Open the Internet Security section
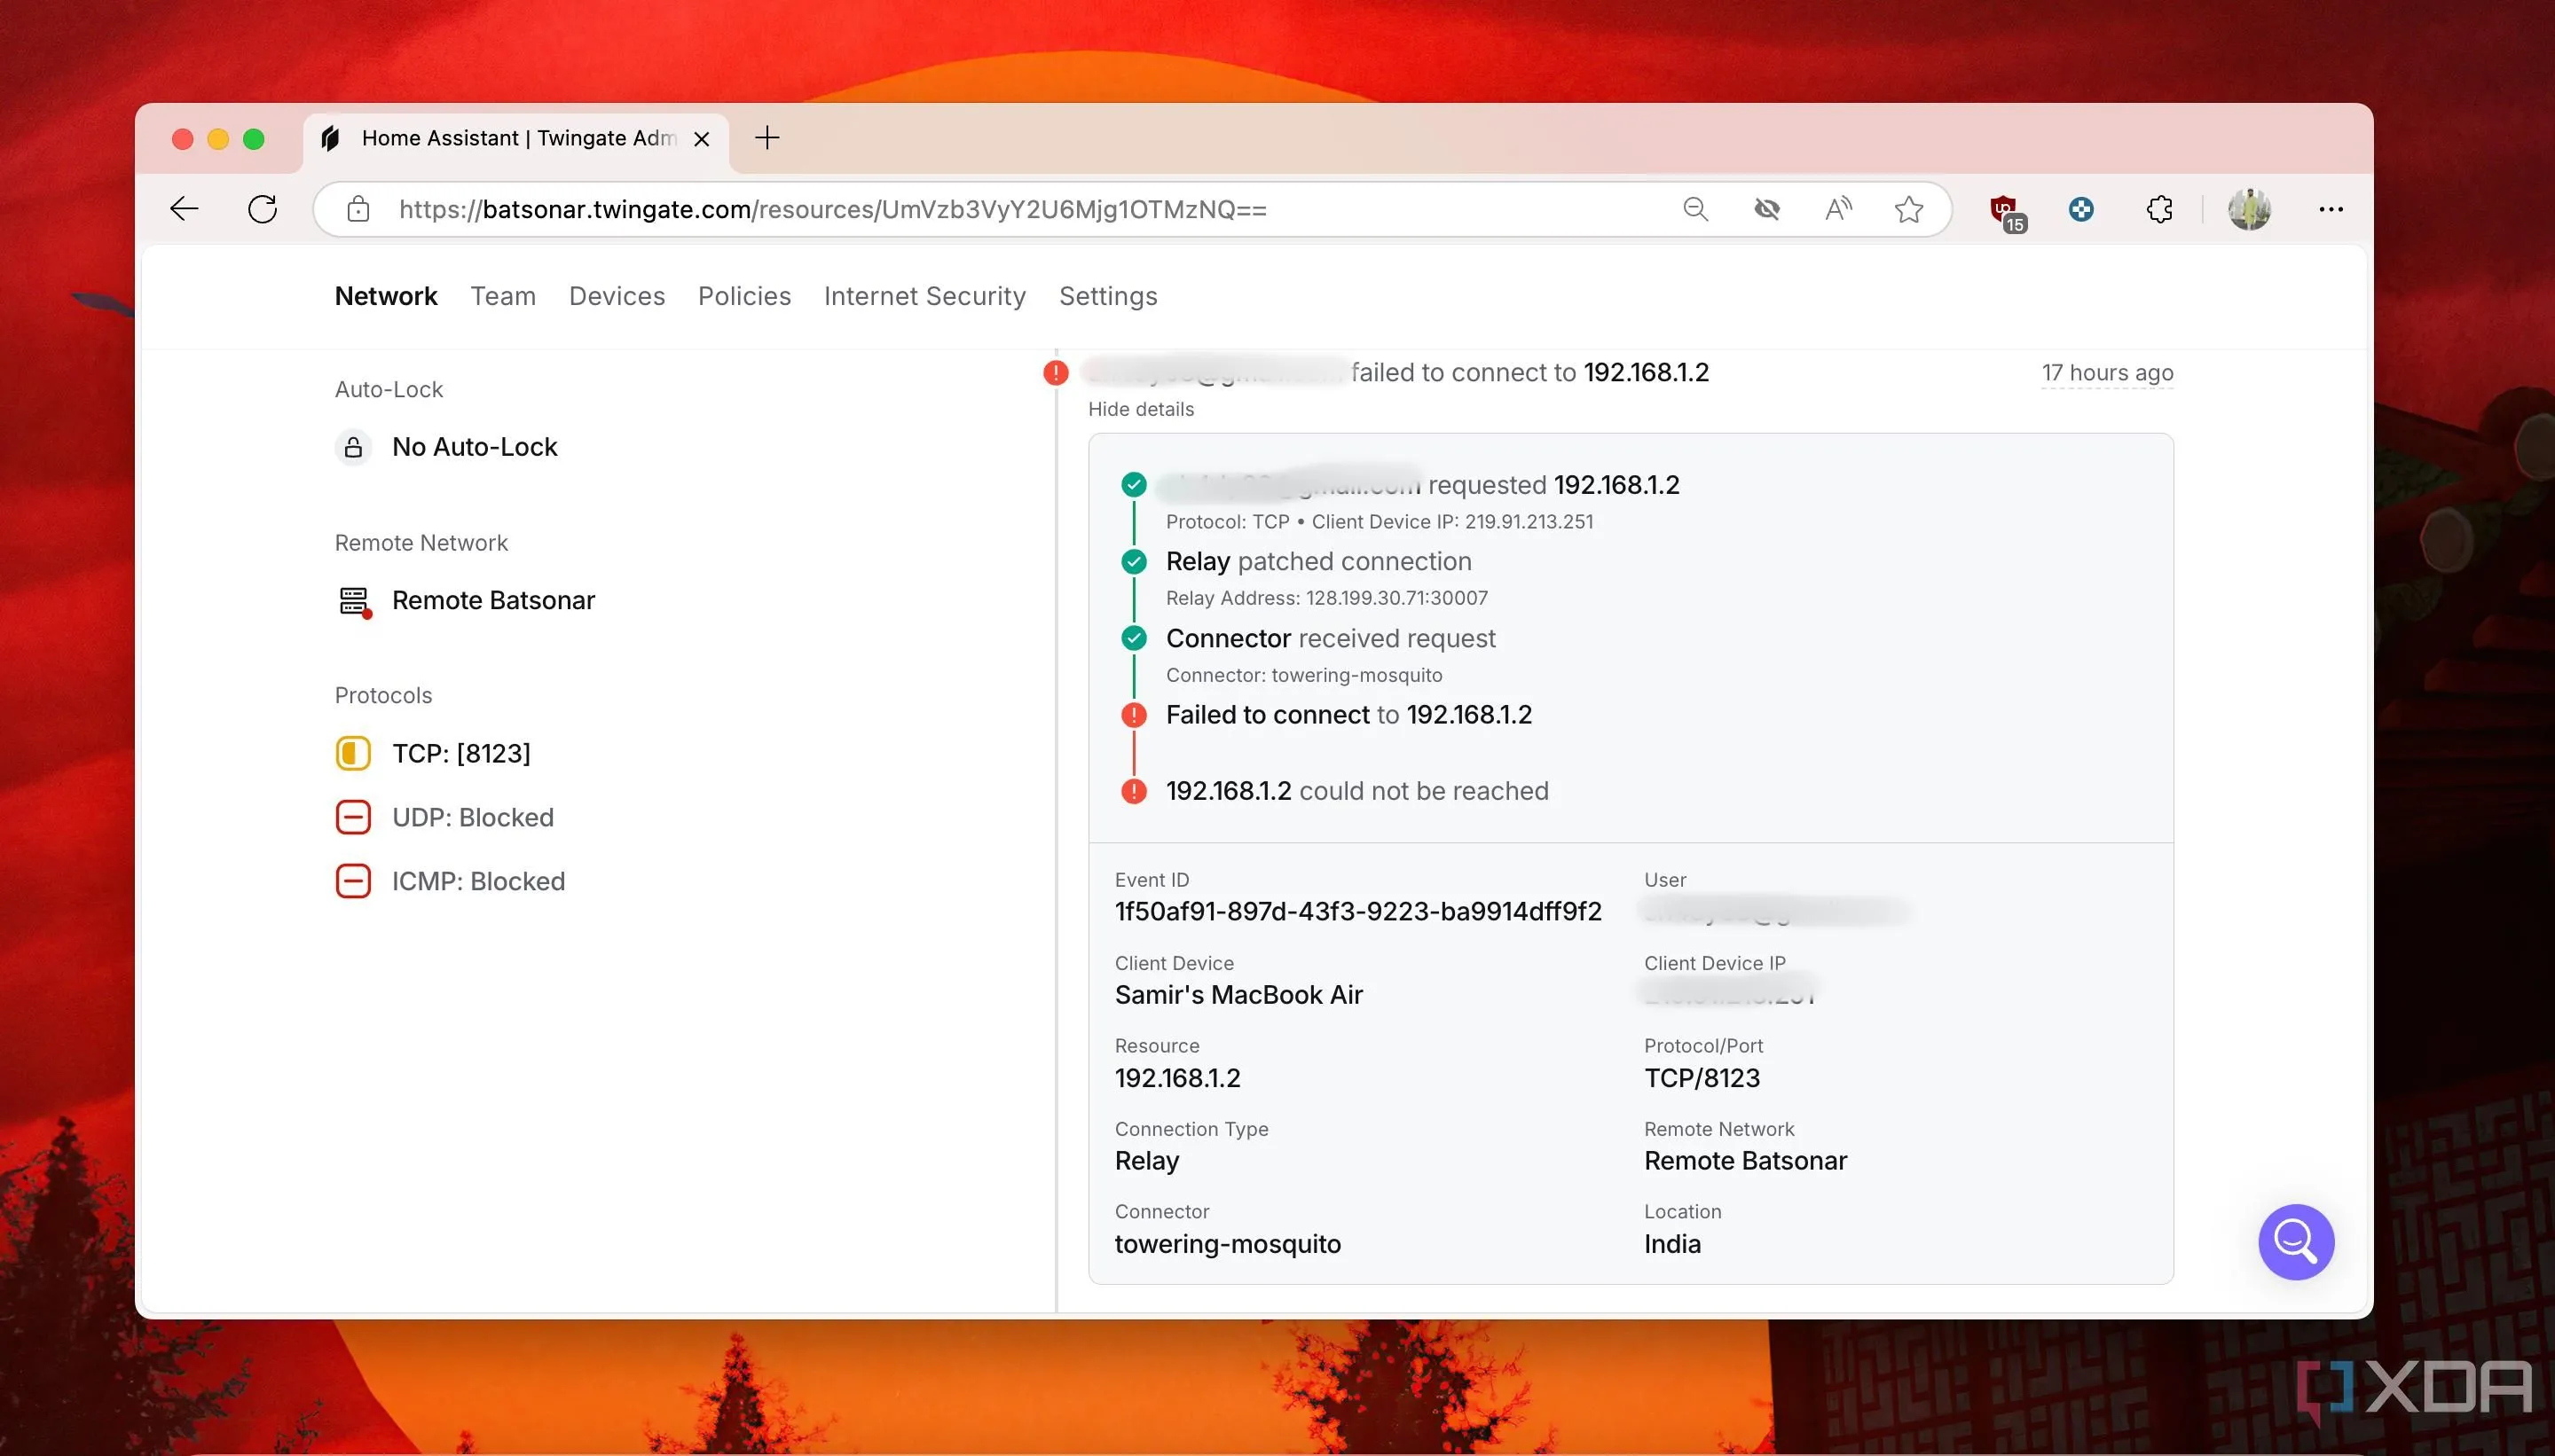This screenshot has height=1456, width=2555. click(925, 296)
